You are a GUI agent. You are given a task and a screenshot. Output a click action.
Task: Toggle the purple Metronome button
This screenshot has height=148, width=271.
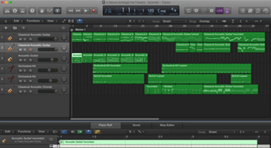(227, 11)
